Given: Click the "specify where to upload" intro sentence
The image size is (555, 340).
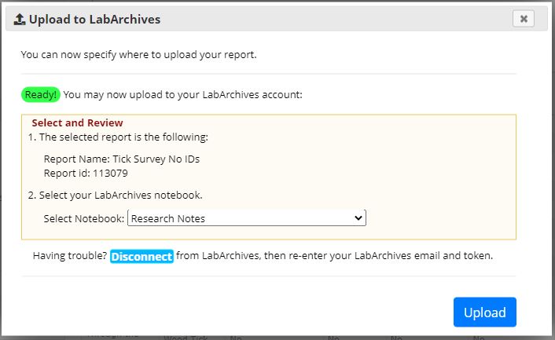Looking at the screenshot, I should 138,55.
